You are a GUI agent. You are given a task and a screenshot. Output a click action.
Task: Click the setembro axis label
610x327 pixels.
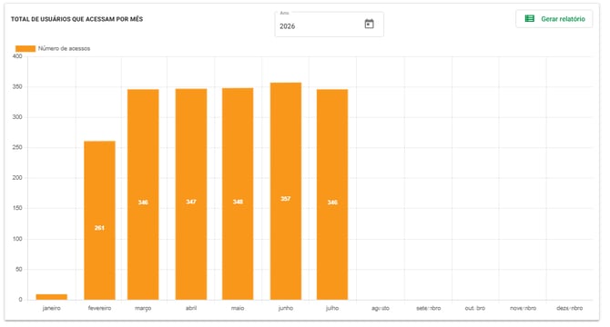[x=428, y=308]
